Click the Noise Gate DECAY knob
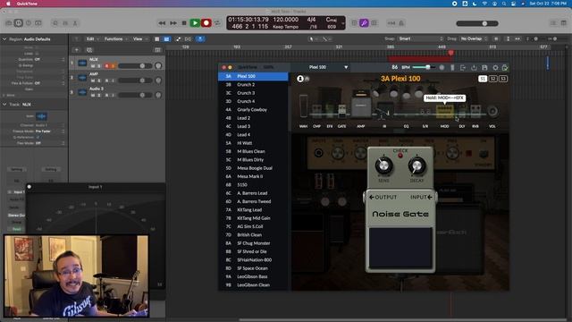This screenshot has height=322, width=572. (416, 165)
